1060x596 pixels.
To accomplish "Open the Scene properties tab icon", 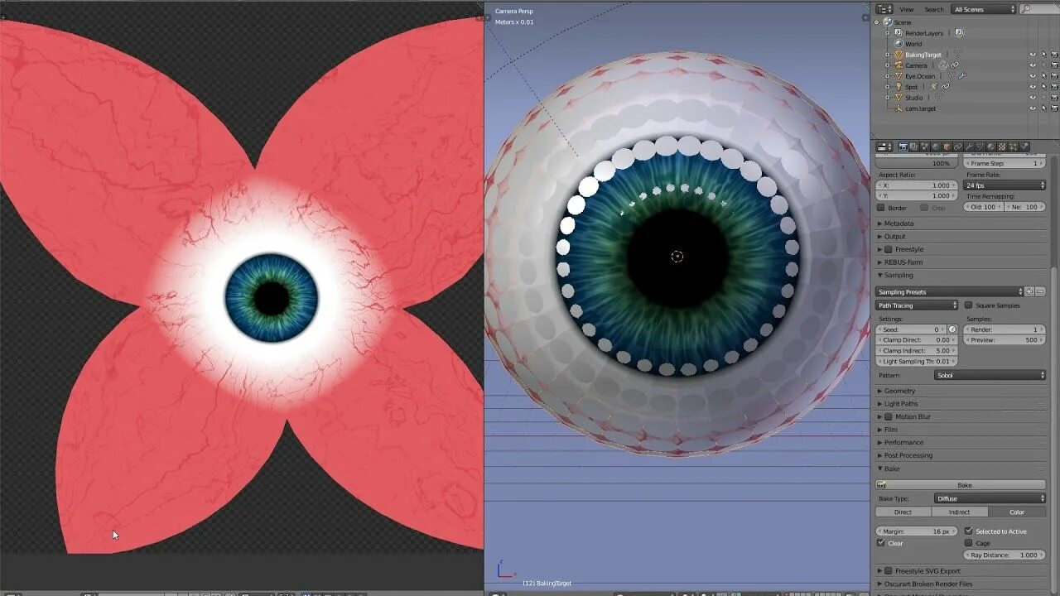I will click(x=925, y=147).
